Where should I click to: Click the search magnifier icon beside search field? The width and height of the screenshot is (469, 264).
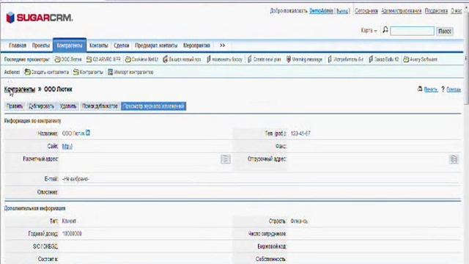click(x=385, y=30)
